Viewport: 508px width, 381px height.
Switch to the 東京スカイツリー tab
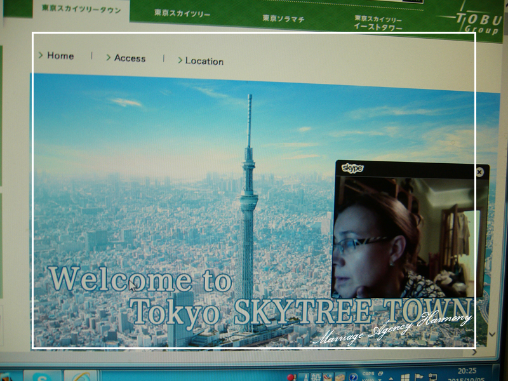click(x=182, y=13)
